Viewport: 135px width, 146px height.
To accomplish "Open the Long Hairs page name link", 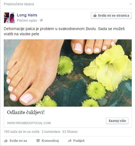I will 27,15.
